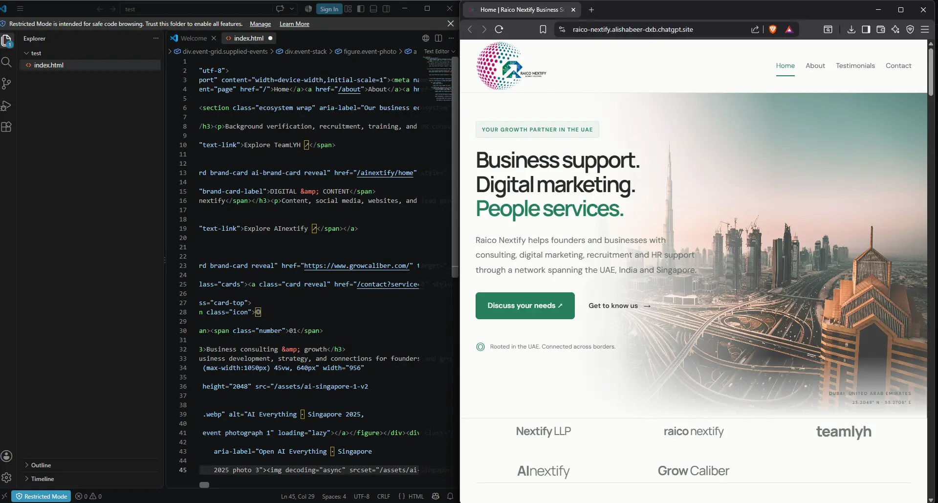
Task: Toggle the VS Code primary side bar
Action: coord(361,9)
